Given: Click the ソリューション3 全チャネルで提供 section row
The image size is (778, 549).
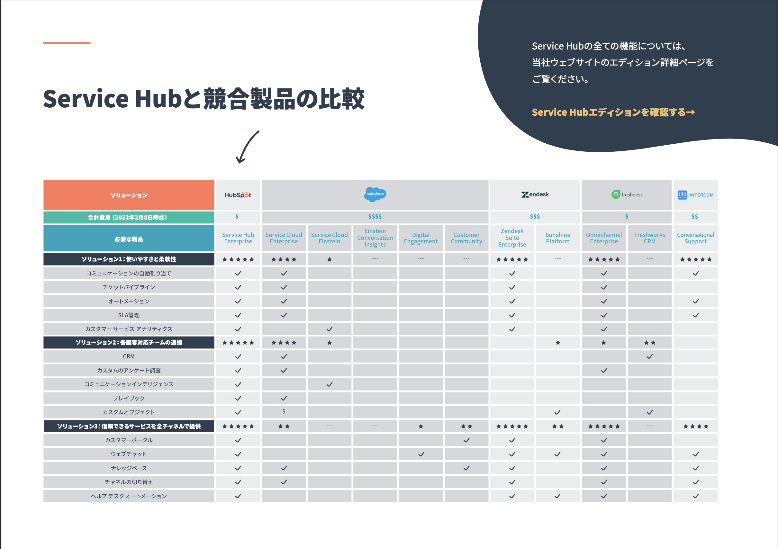Looking at the screenshot, I should click(129, 426).
